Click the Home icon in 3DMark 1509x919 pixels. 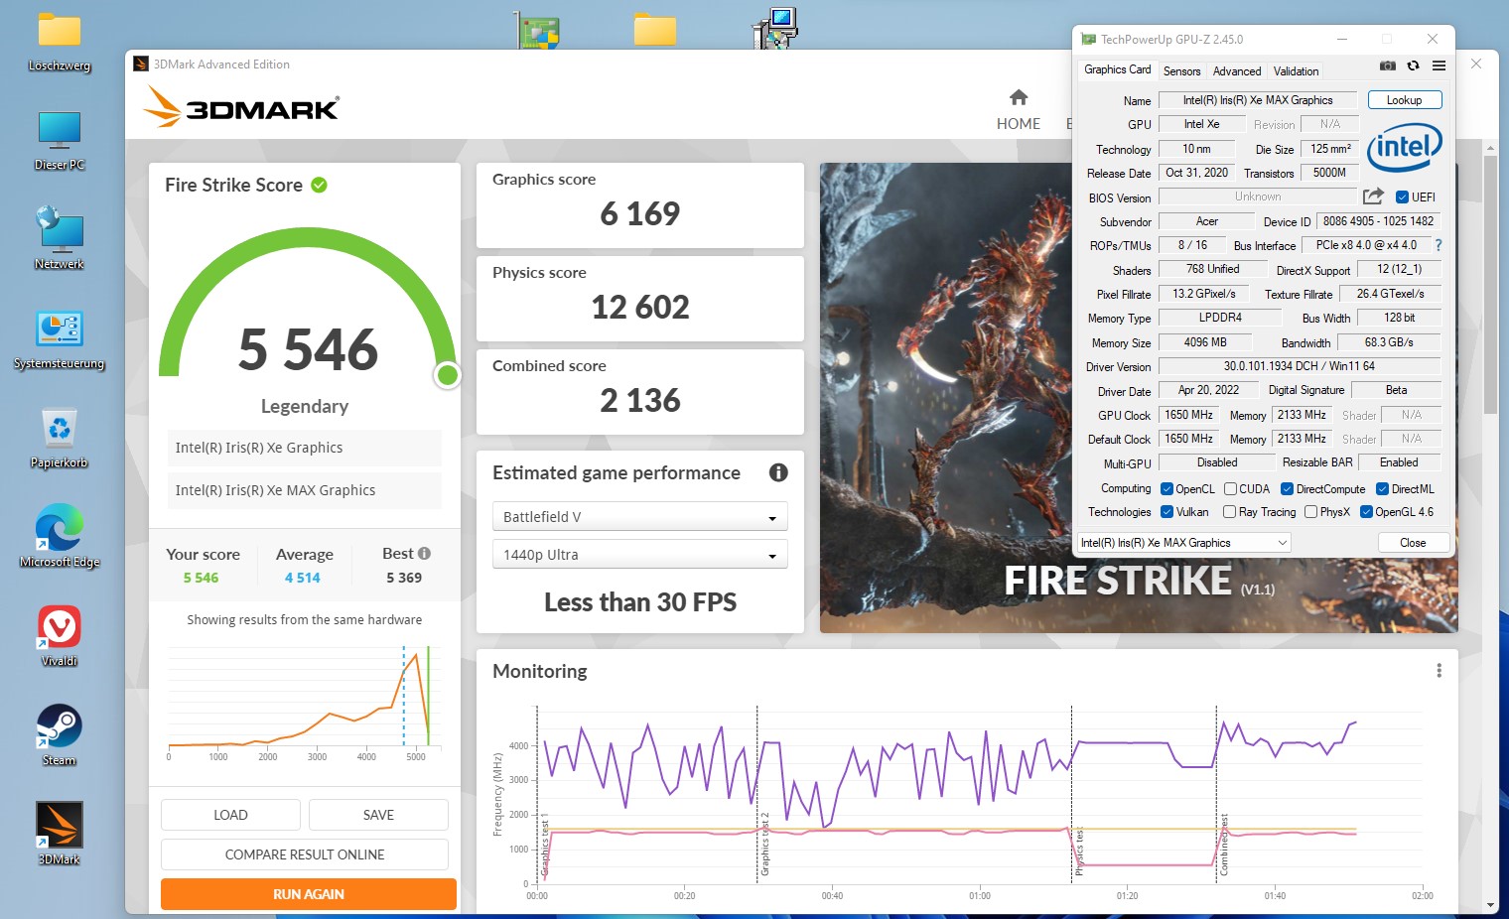pyautogui.click(x=1019, y=97)
